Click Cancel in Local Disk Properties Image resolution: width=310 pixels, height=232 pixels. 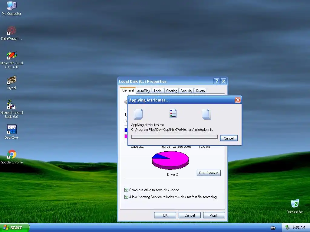coord(190,215)
